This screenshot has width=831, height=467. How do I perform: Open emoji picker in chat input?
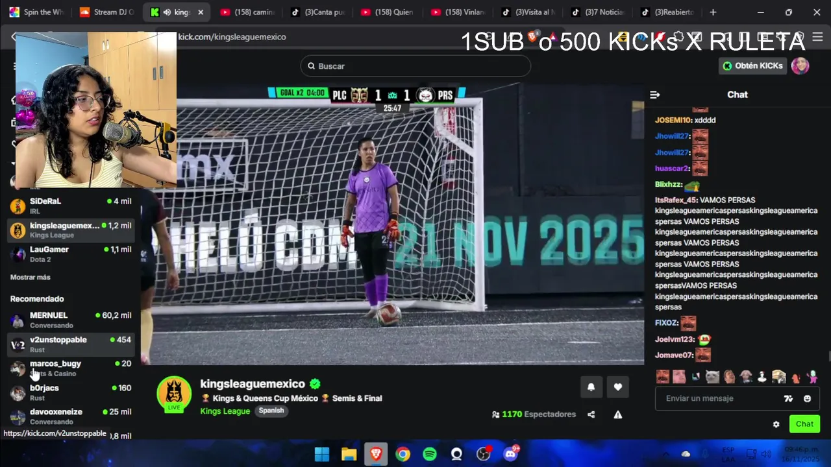(x=808, y=399)
